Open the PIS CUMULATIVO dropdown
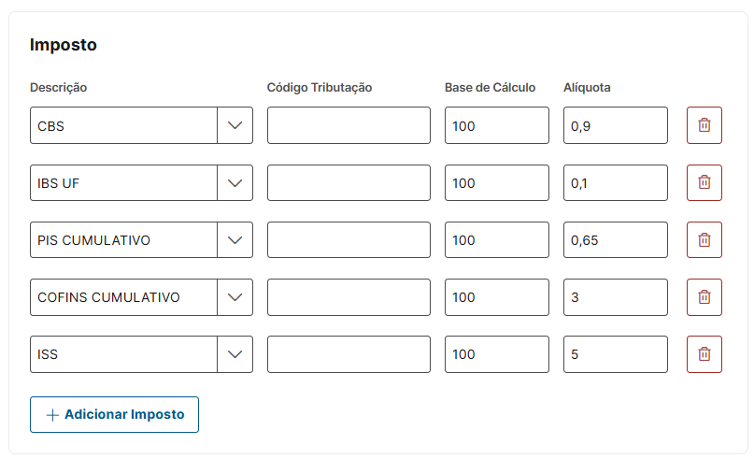 pos(235,240)
